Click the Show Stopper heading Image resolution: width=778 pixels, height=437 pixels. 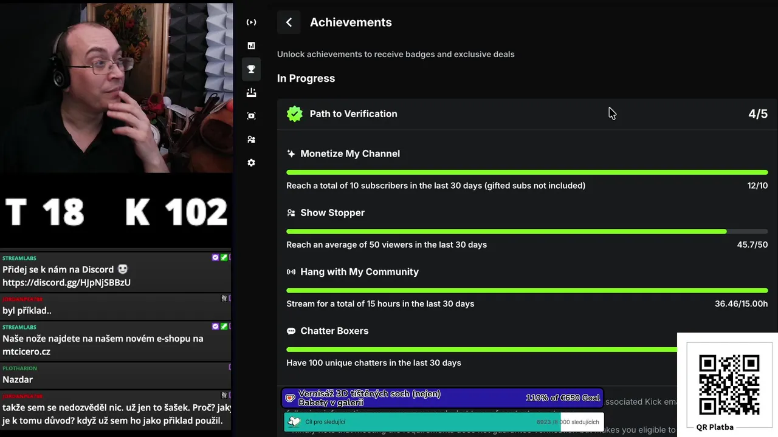click(x=332, y=213)
